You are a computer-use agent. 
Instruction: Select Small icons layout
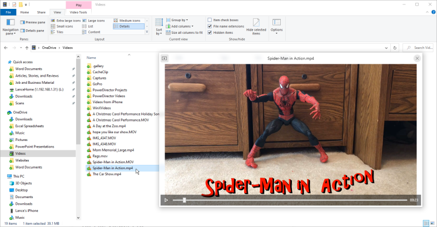click(62, 27)
